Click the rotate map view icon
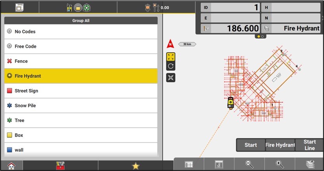 point(171,66)
